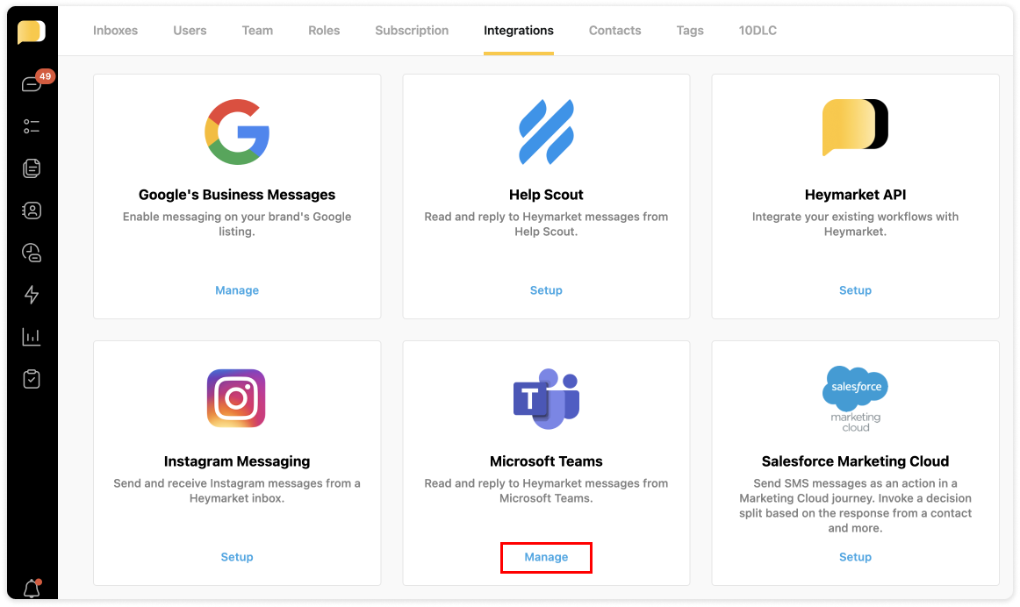The image size is (1020, 607).
Task: Switch to the Users tab
Action: tap(190, 31)
